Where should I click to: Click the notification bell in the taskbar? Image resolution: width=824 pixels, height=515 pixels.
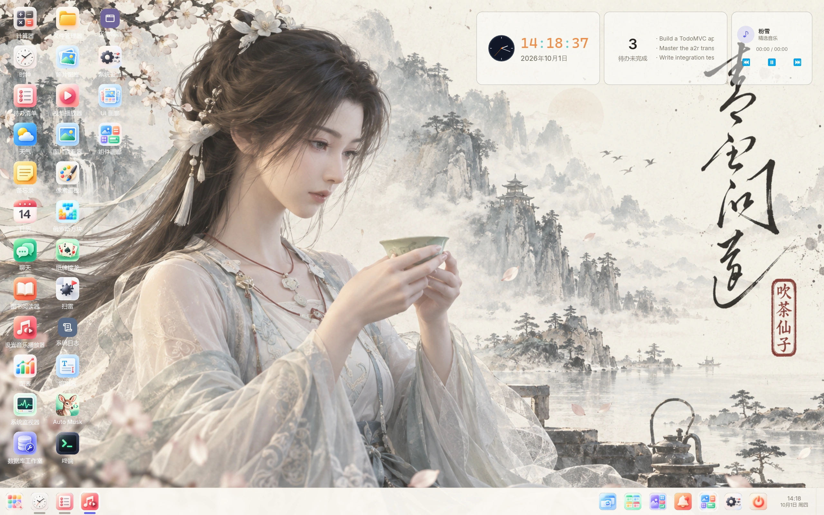[683, 502]
